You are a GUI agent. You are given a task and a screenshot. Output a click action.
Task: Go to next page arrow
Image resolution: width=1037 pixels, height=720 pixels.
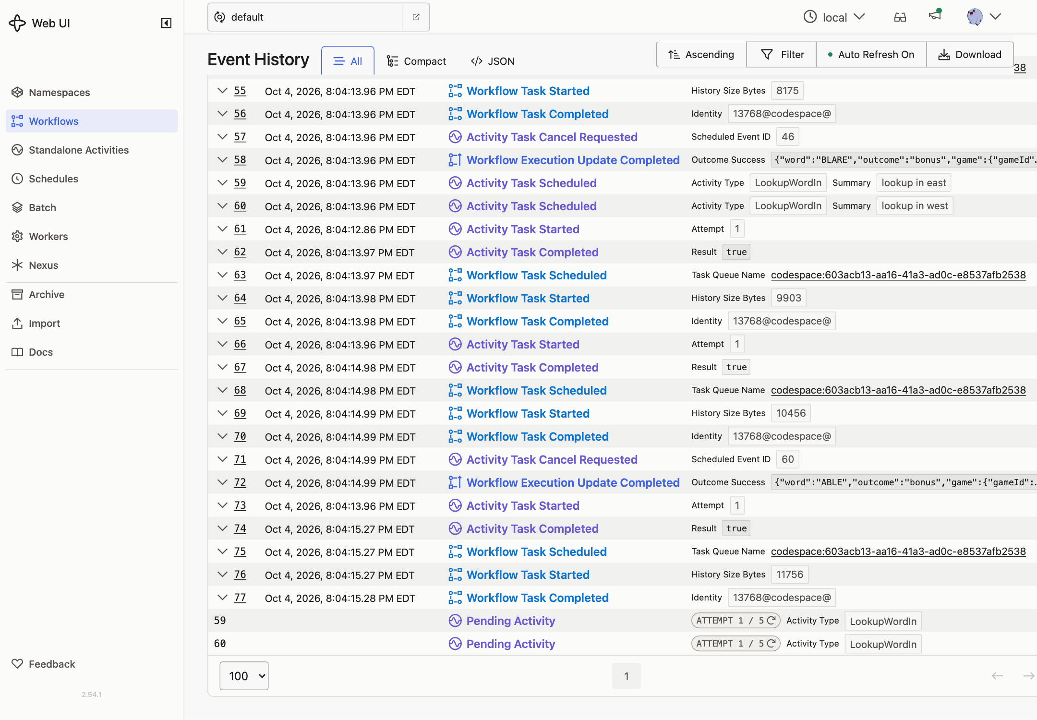(x=1028, y=676)
